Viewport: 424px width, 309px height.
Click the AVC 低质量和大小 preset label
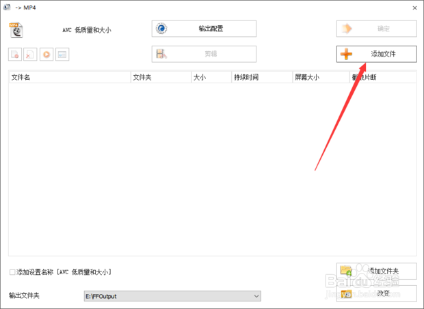pos(87,30)
